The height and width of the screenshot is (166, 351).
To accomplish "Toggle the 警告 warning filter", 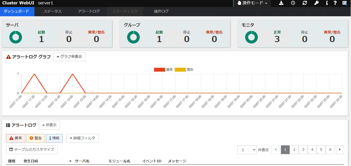I will click(x=36, y=138).
